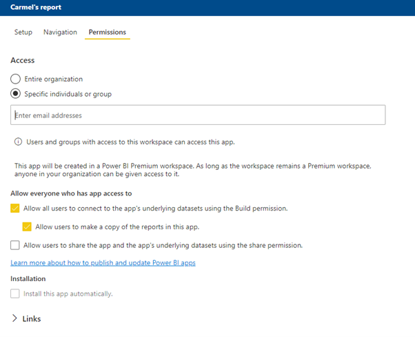Select Specific individuals or group radio button

(16, 94)
